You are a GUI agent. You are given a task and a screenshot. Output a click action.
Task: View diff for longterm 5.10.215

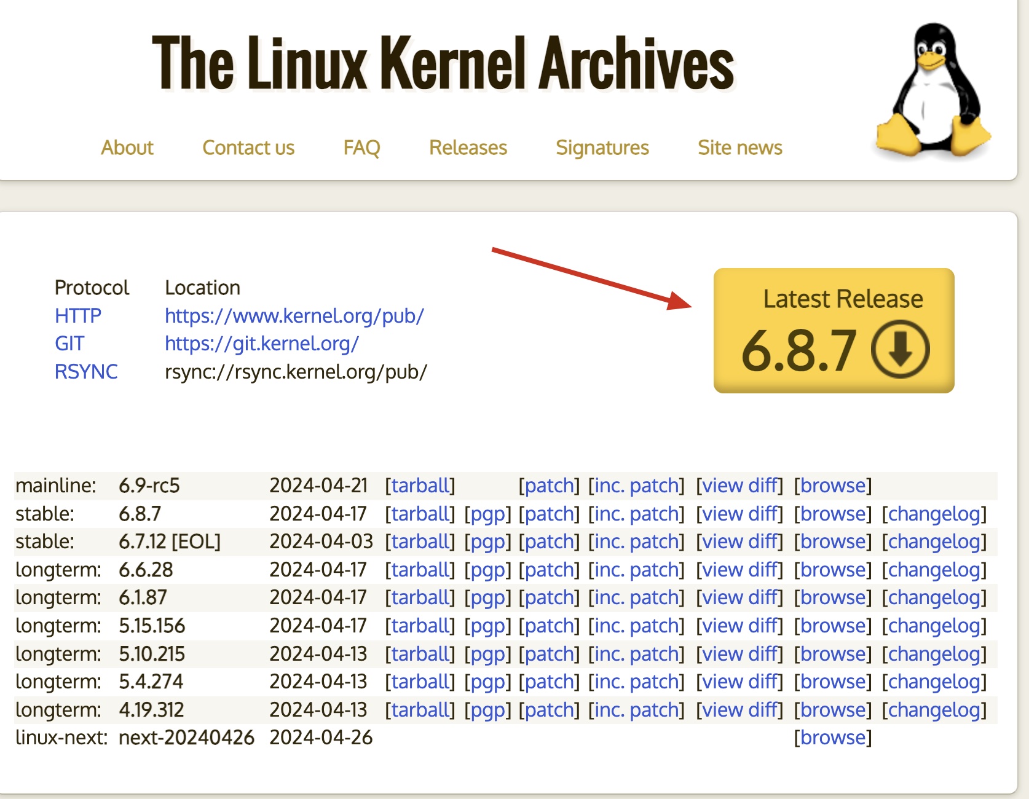coord(739,654)
